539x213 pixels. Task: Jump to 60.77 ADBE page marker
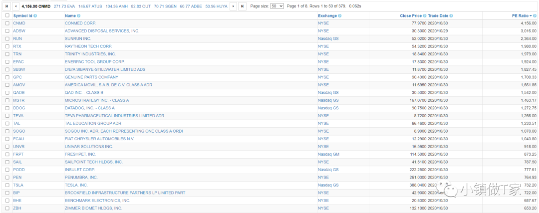191,6
